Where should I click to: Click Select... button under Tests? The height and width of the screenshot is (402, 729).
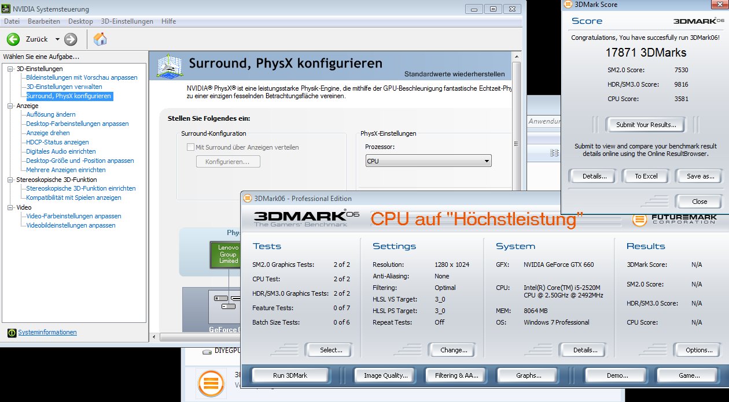pyautogui.click(x=331, y=350)
